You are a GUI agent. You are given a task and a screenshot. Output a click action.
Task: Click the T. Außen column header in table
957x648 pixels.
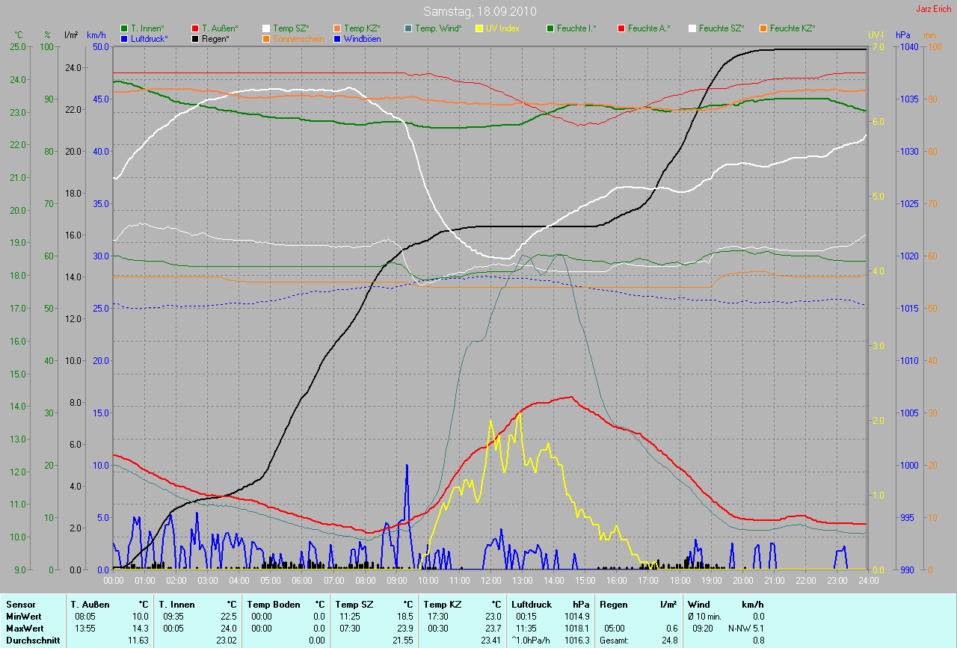pos(90,604)
